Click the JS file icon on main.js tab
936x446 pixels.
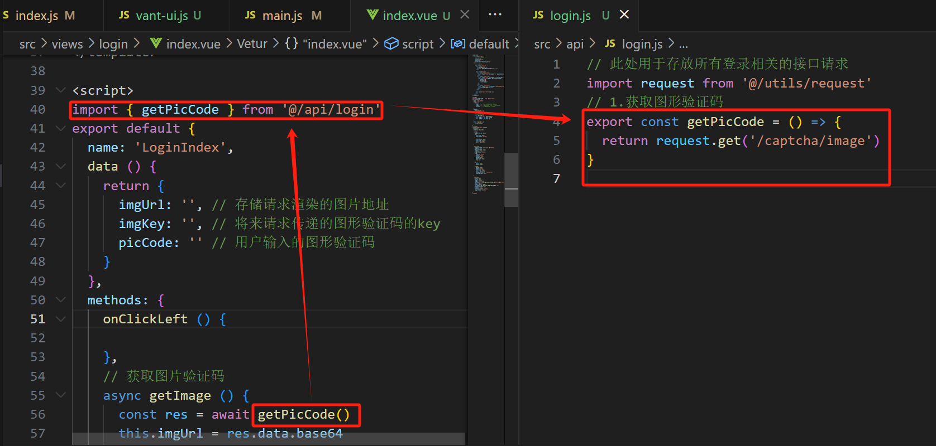250,15
